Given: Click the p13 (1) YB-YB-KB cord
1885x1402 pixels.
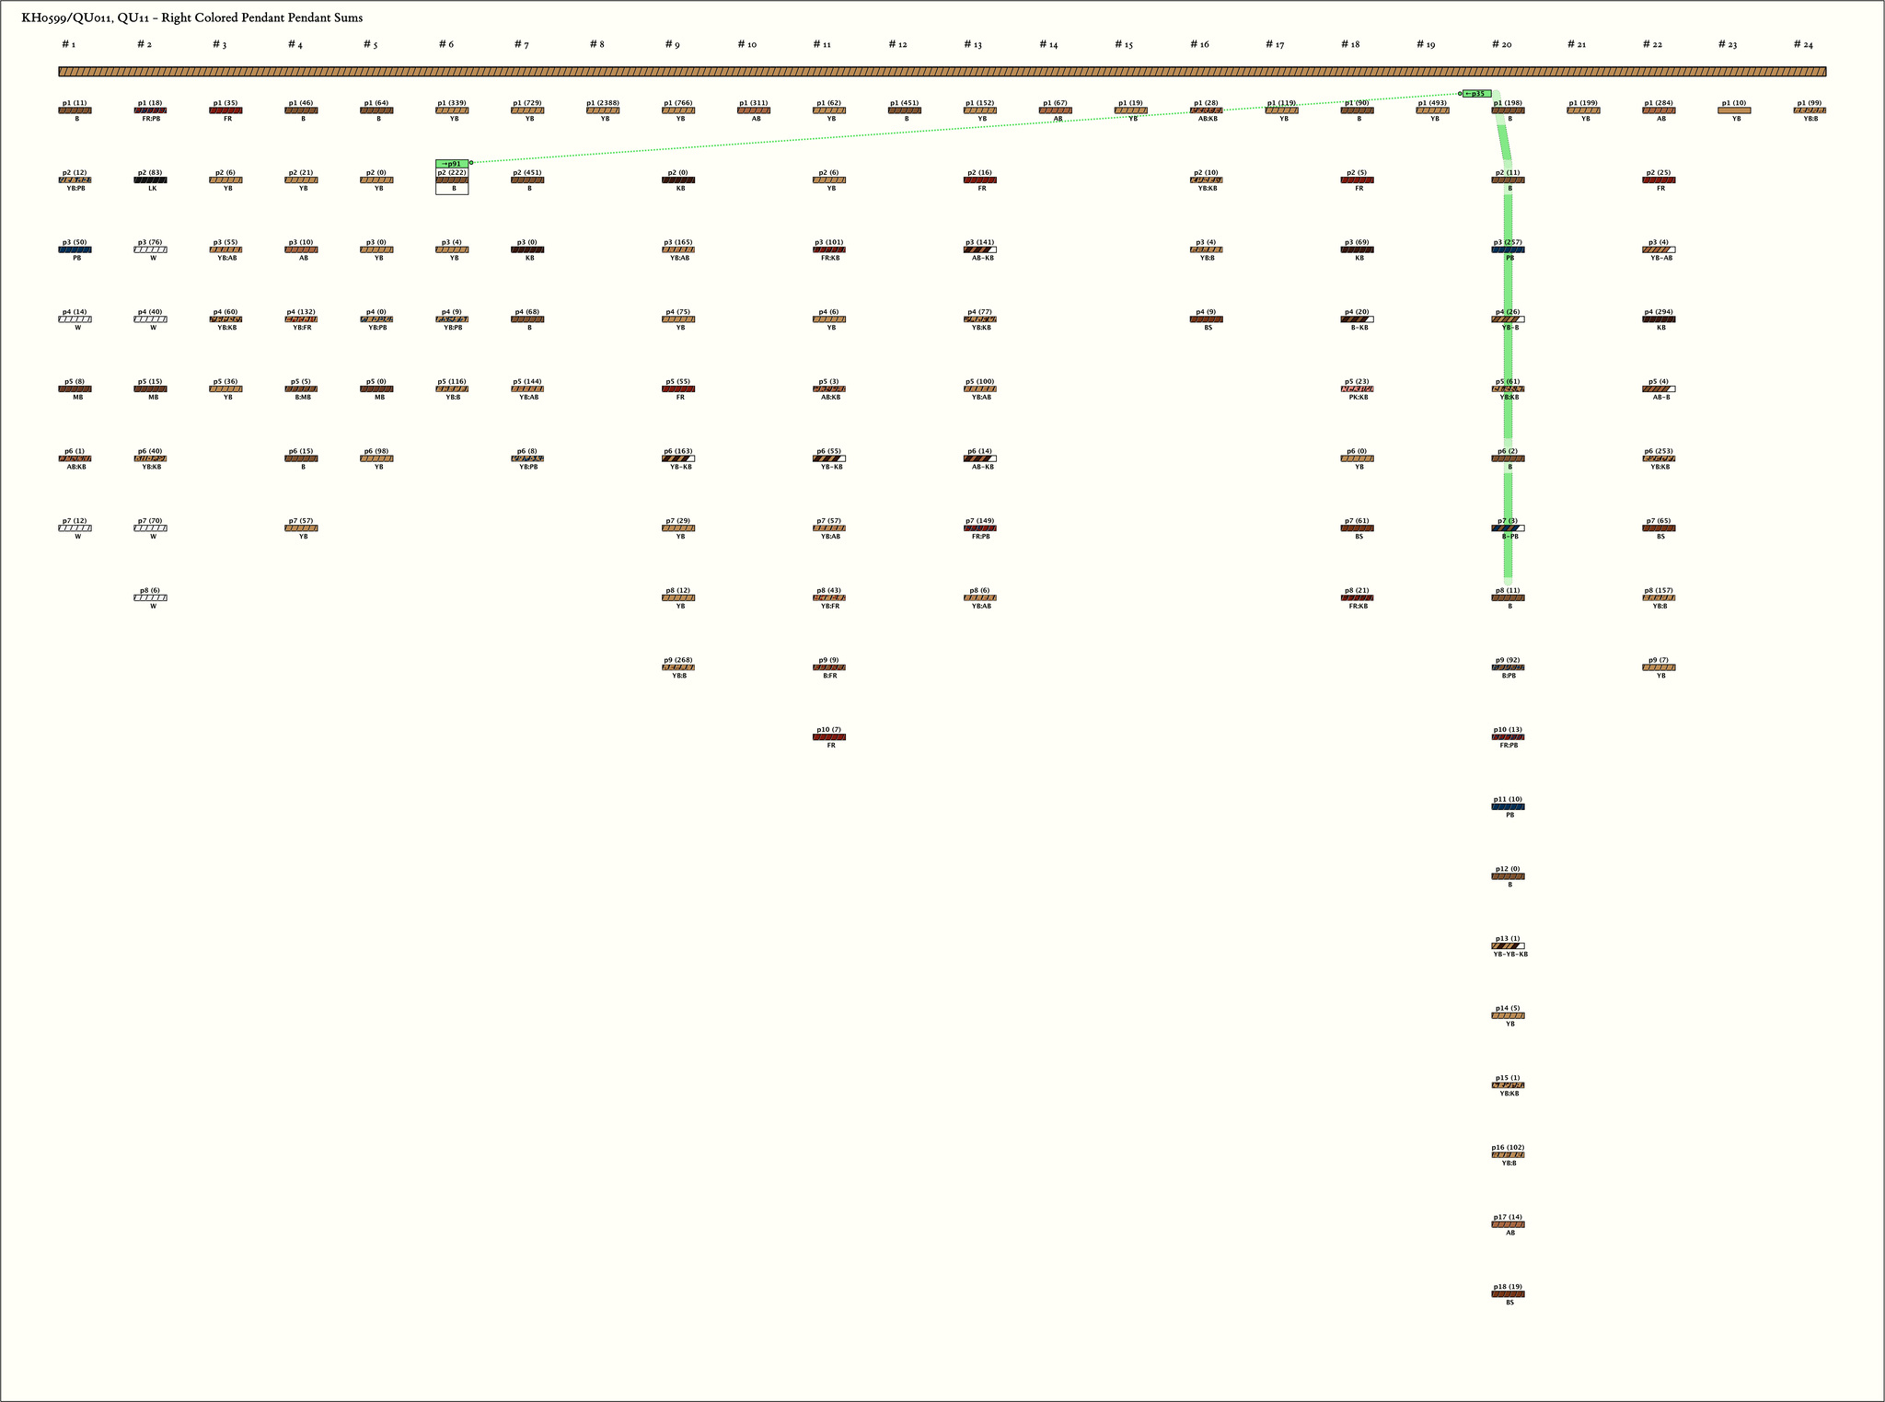Looking at the screenshot, I should 1508,946.
